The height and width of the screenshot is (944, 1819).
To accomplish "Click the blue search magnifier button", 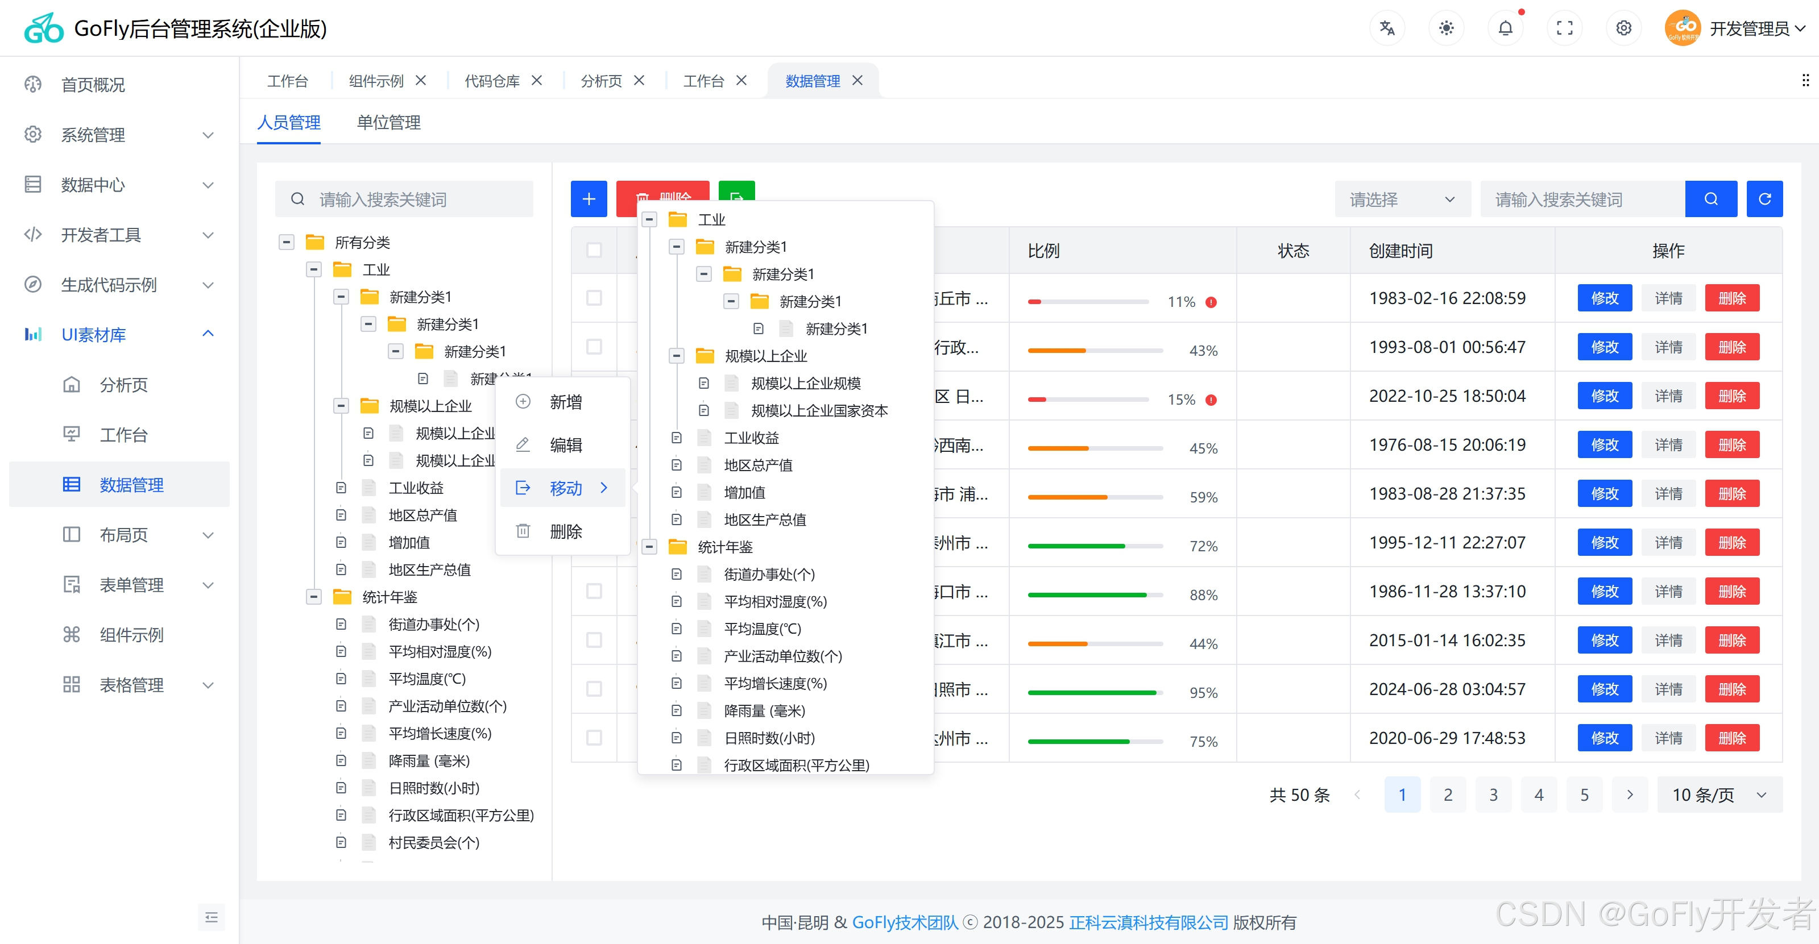I will (1710, 199).
